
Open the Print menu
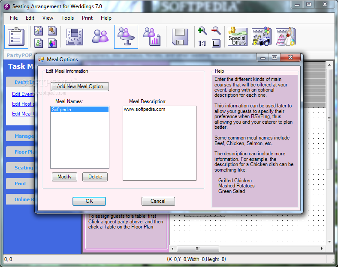pyautogui.click(x=87, y=18)
